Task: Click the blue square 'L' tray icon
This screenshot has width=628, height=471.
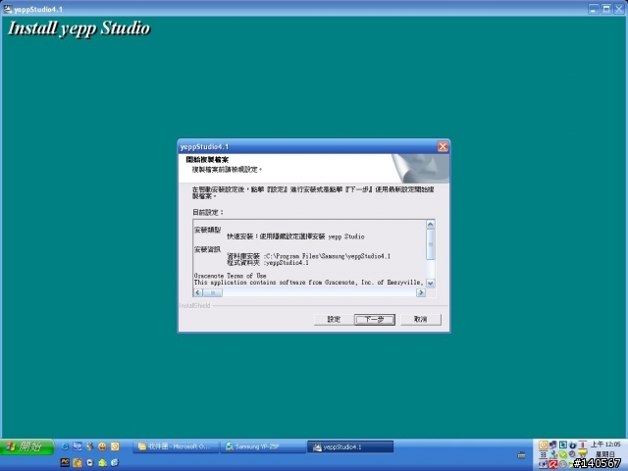Action: click(x=563, y=445)
